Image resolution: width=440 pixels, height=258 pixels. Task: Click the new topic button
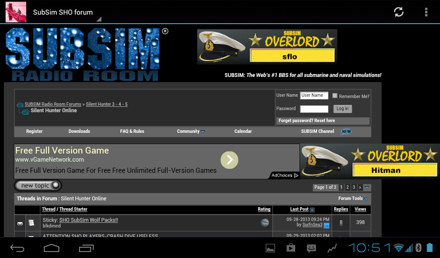coord(38,185)
